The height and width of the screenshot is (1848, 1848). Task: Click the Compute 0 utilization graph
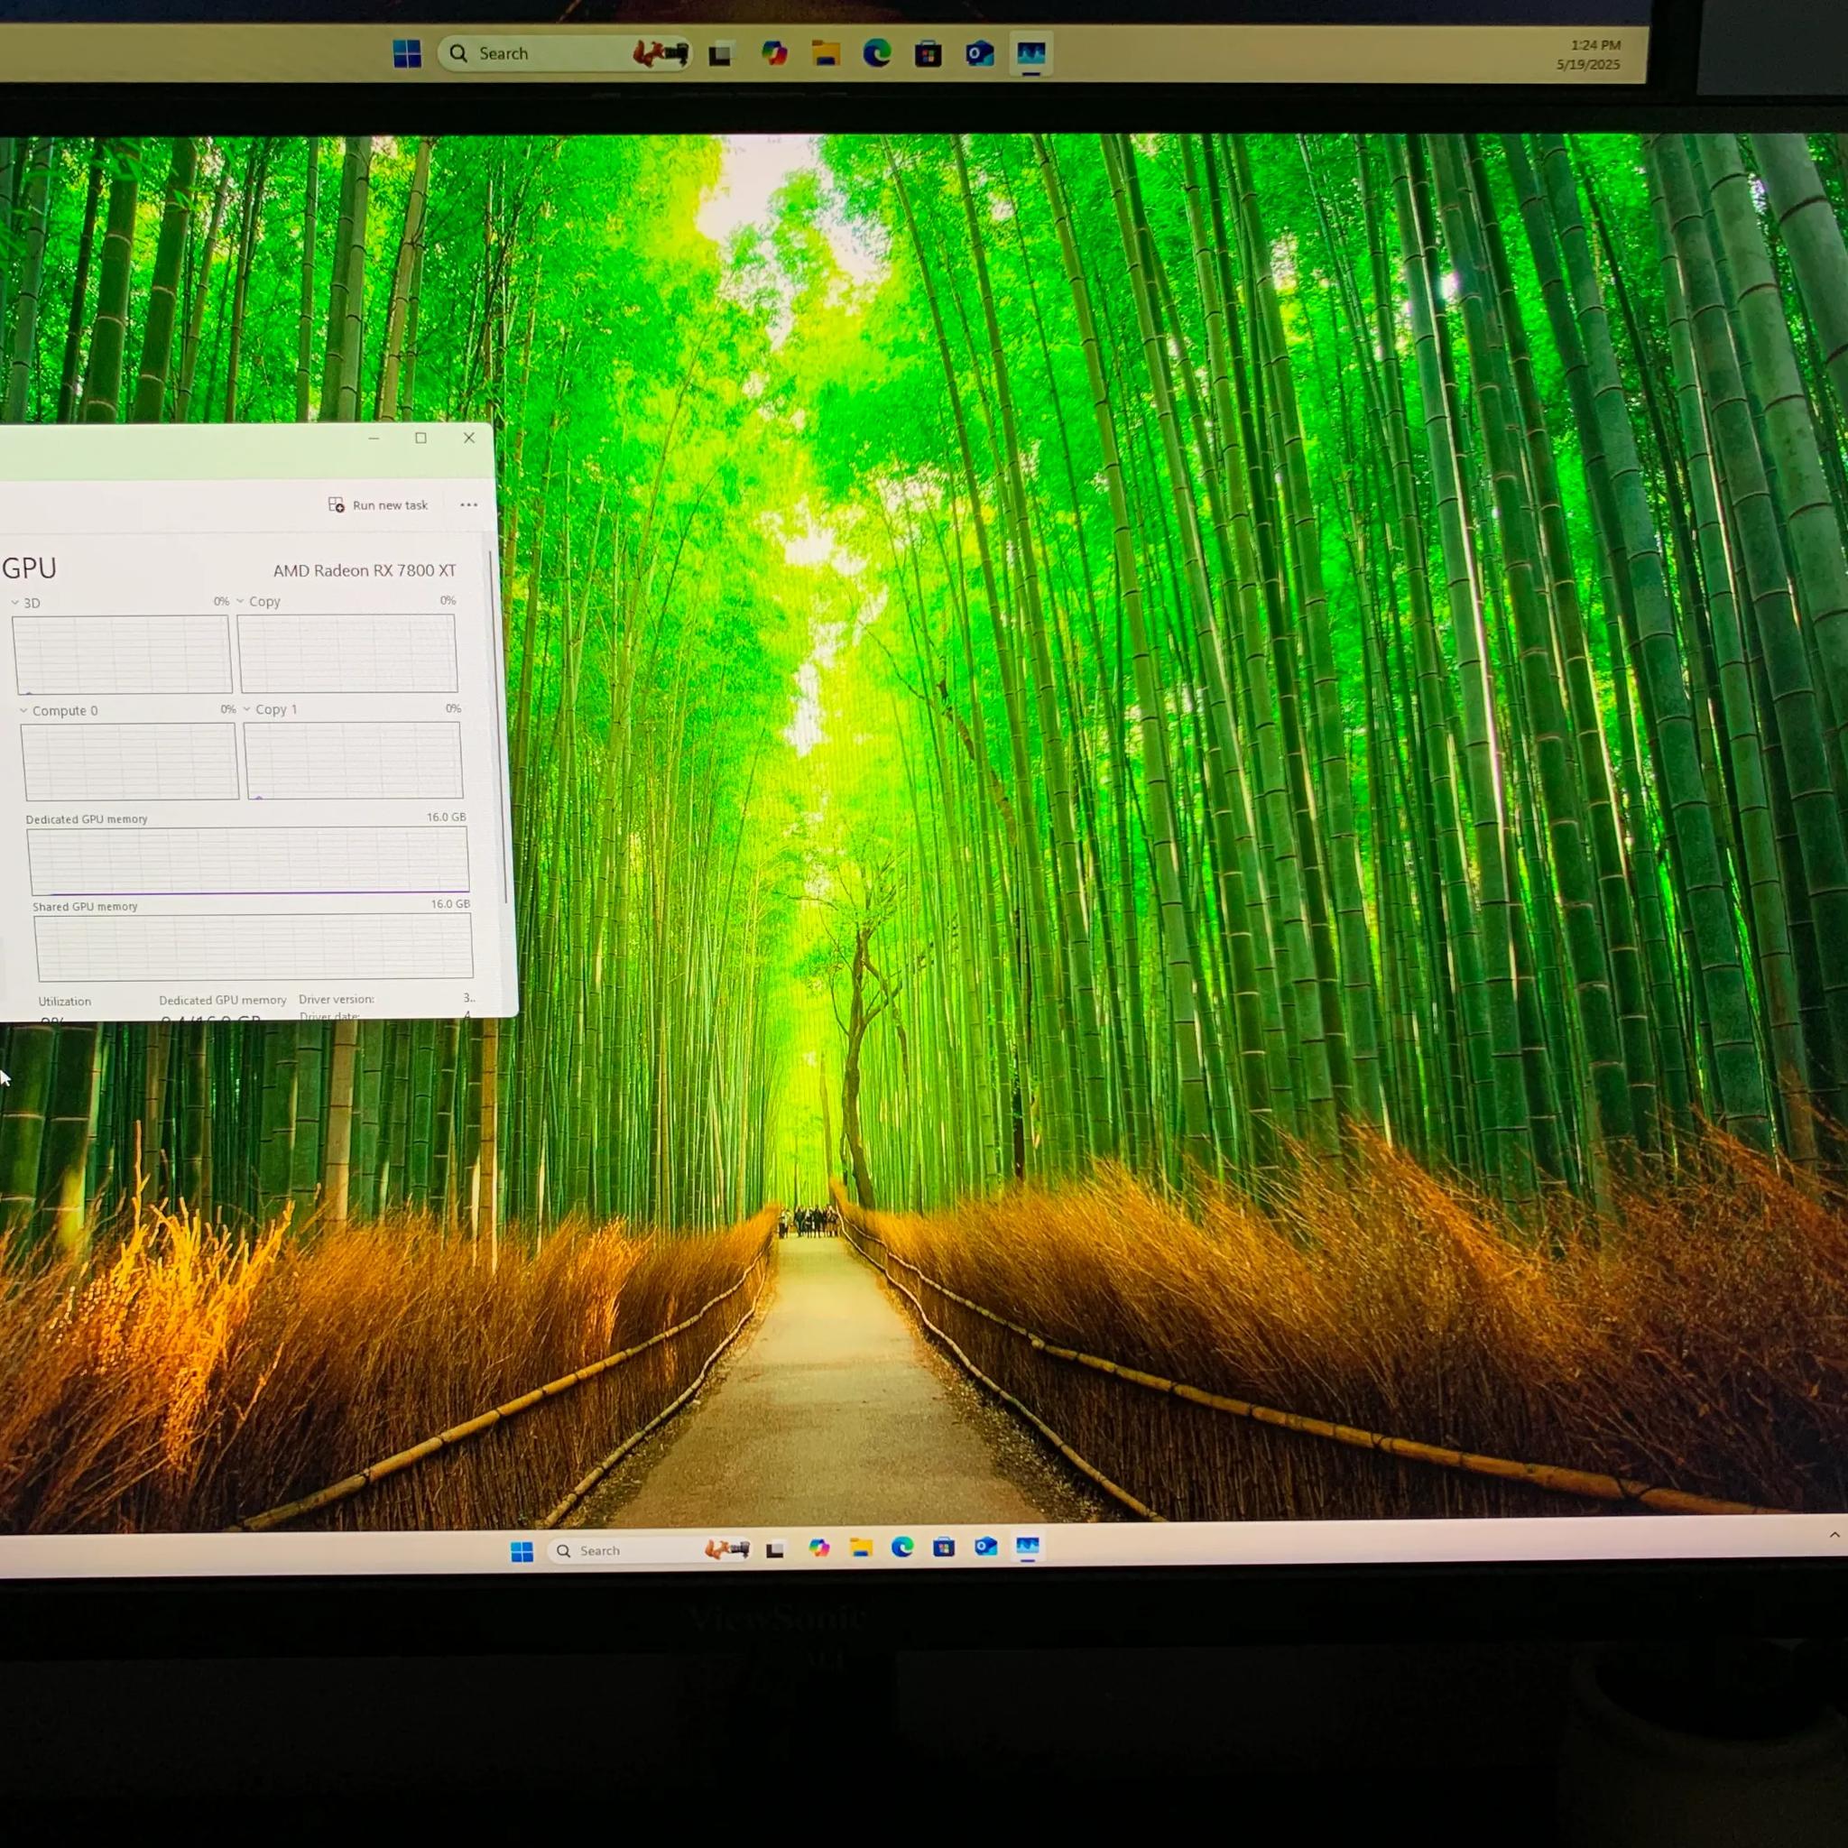pyautogui.click(x=129, y=762)
